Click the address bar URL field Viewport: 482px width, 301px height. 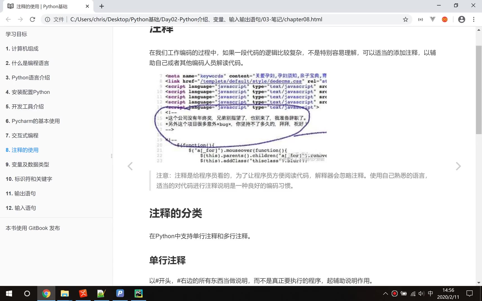pos(195,19)
